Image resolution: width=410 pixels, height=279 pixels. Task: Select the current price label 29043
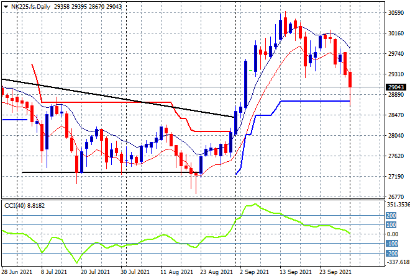click(396, 87)
